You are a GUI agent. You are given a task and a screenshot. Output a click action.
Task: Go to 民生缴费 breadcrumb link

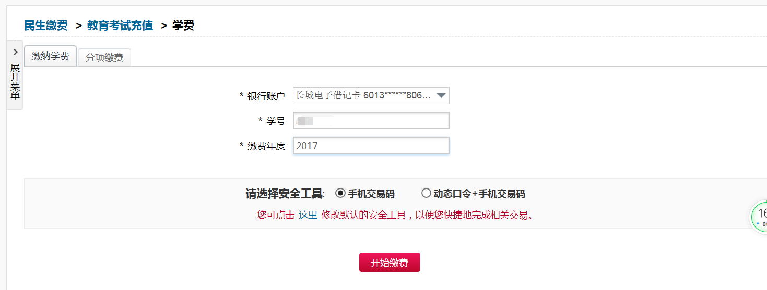[46, 25]
